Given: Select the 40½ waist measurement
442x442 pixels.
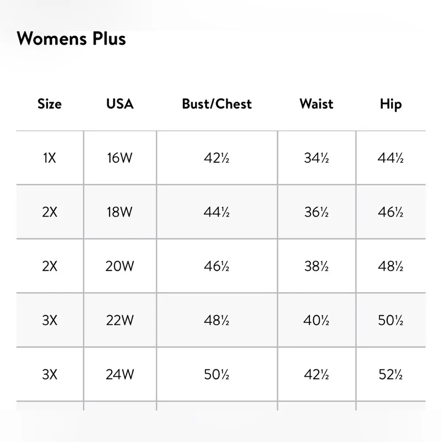Looking at the screenshot, I should [x=316, y=320].
